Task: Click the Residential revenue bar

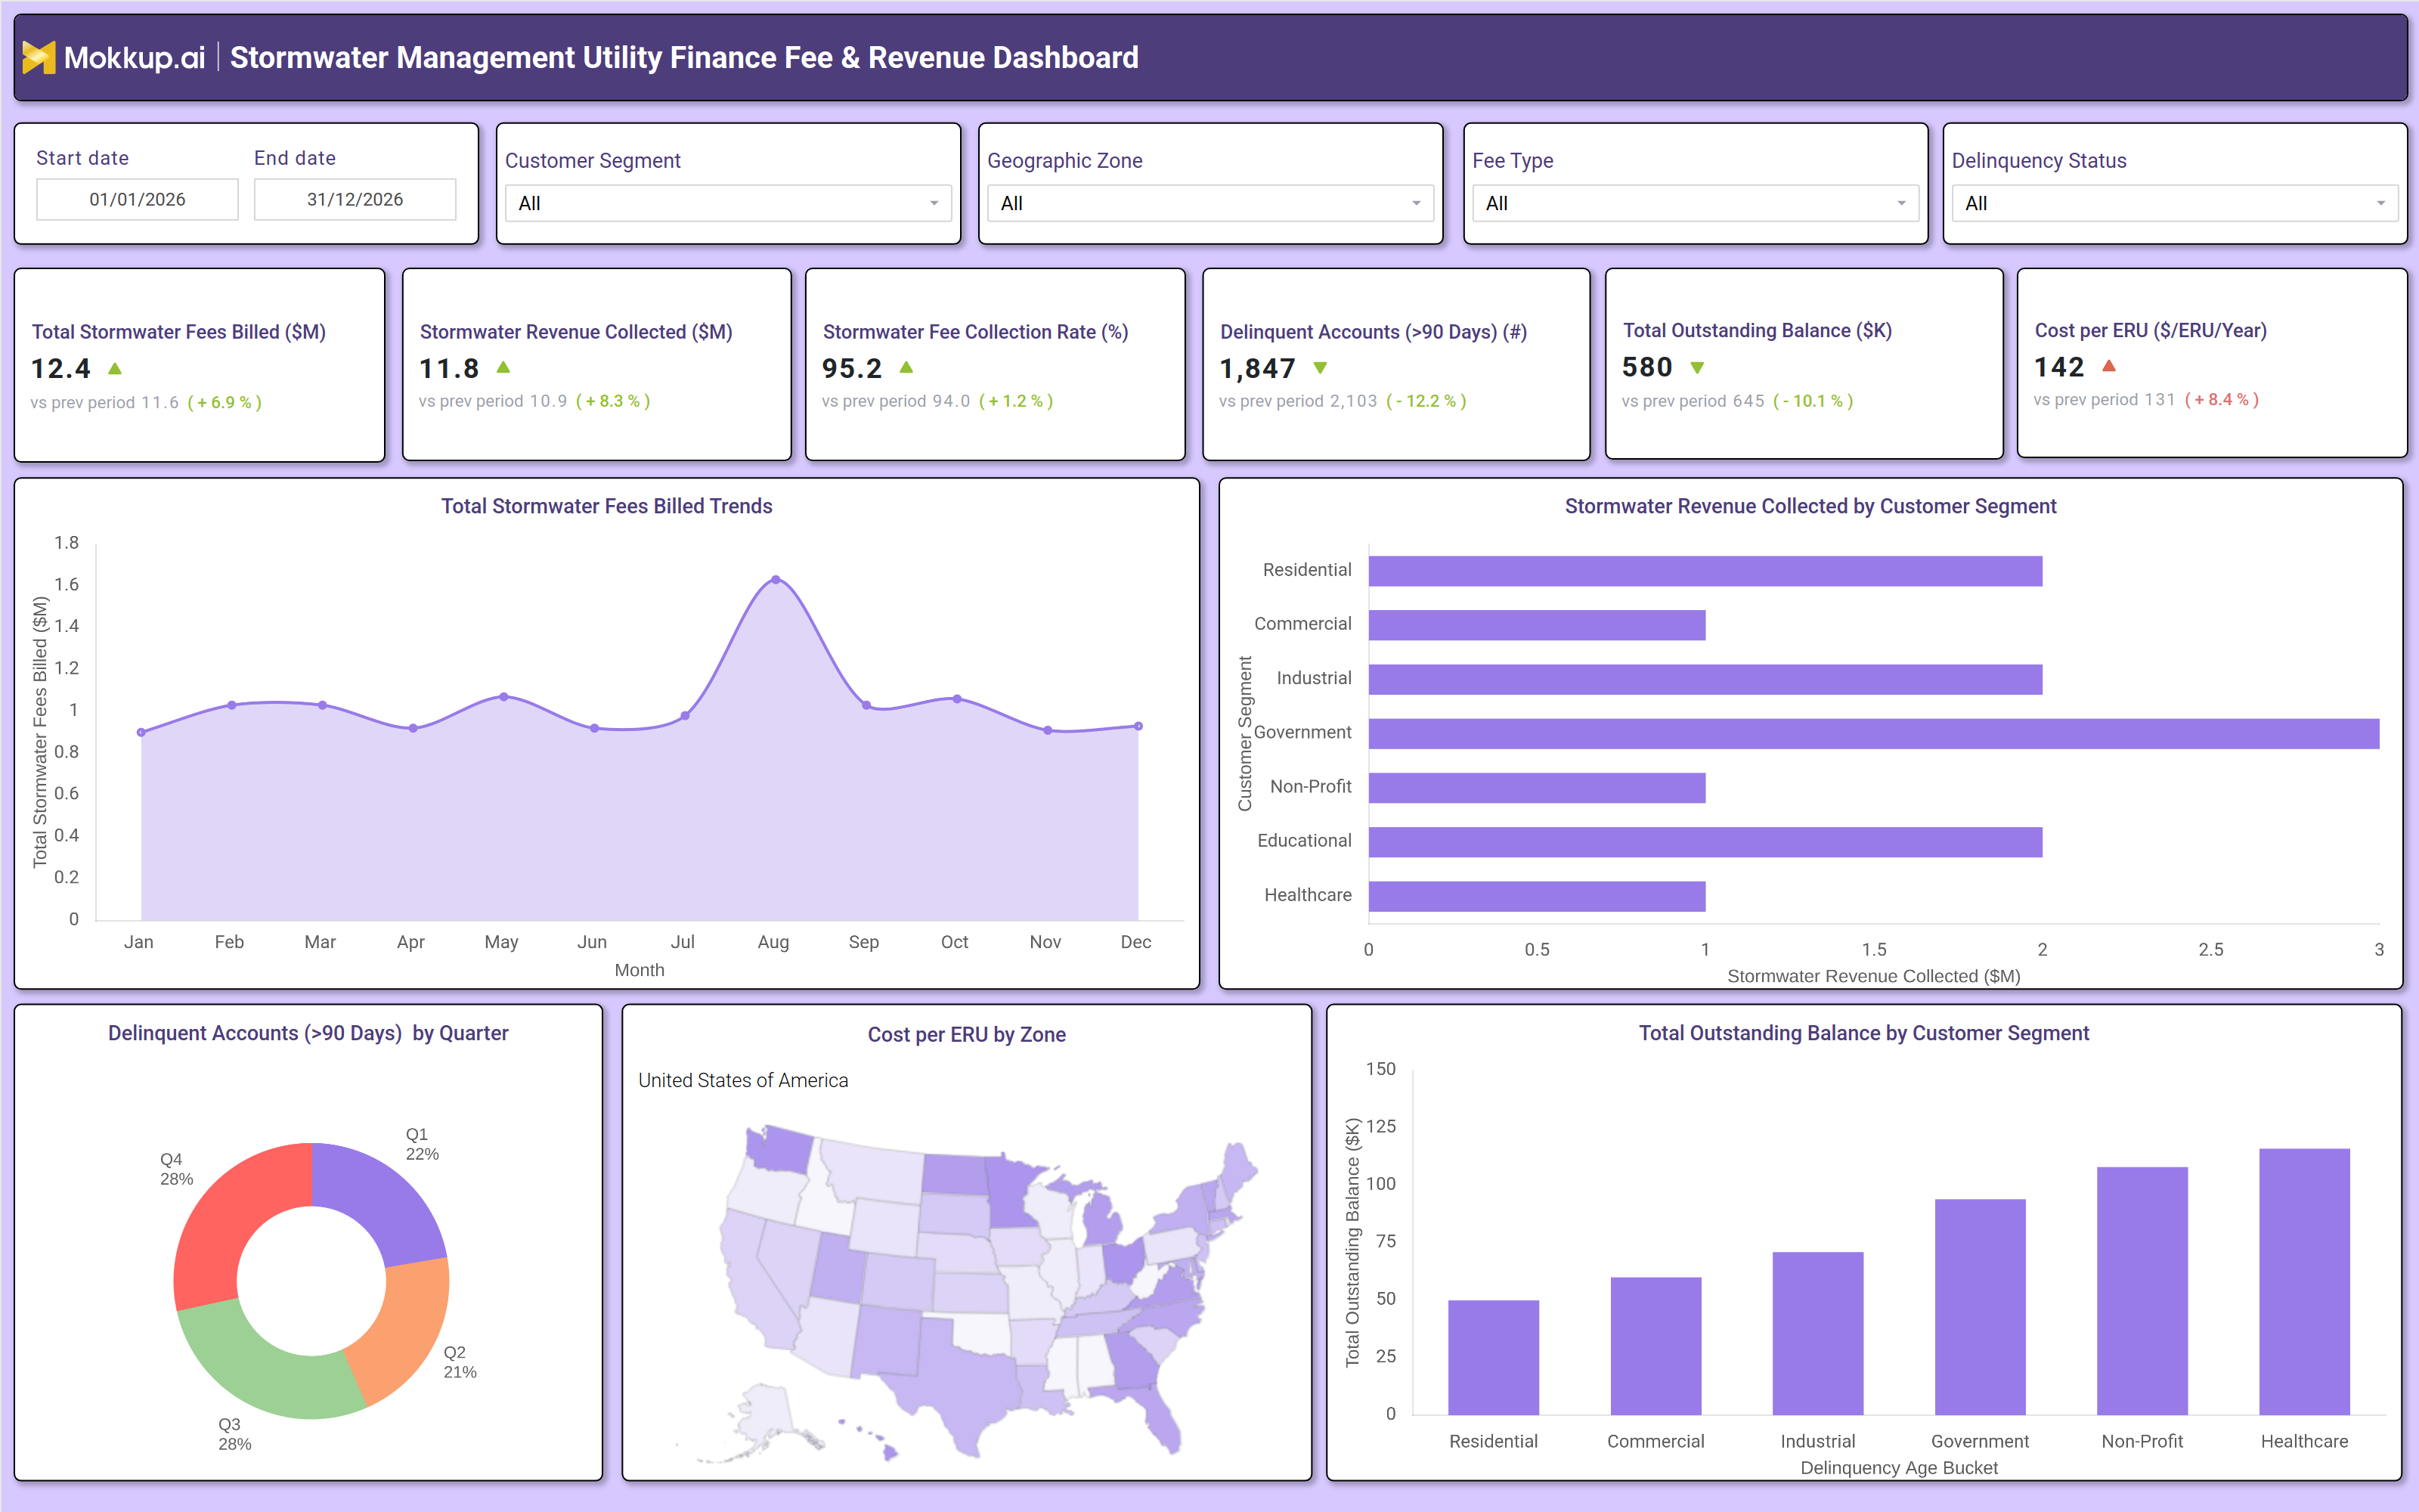Action: [x=1705, y=571]
